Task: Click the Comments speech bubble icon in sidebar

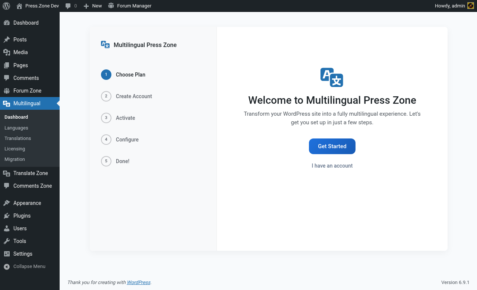Action: tap(7, 78)
